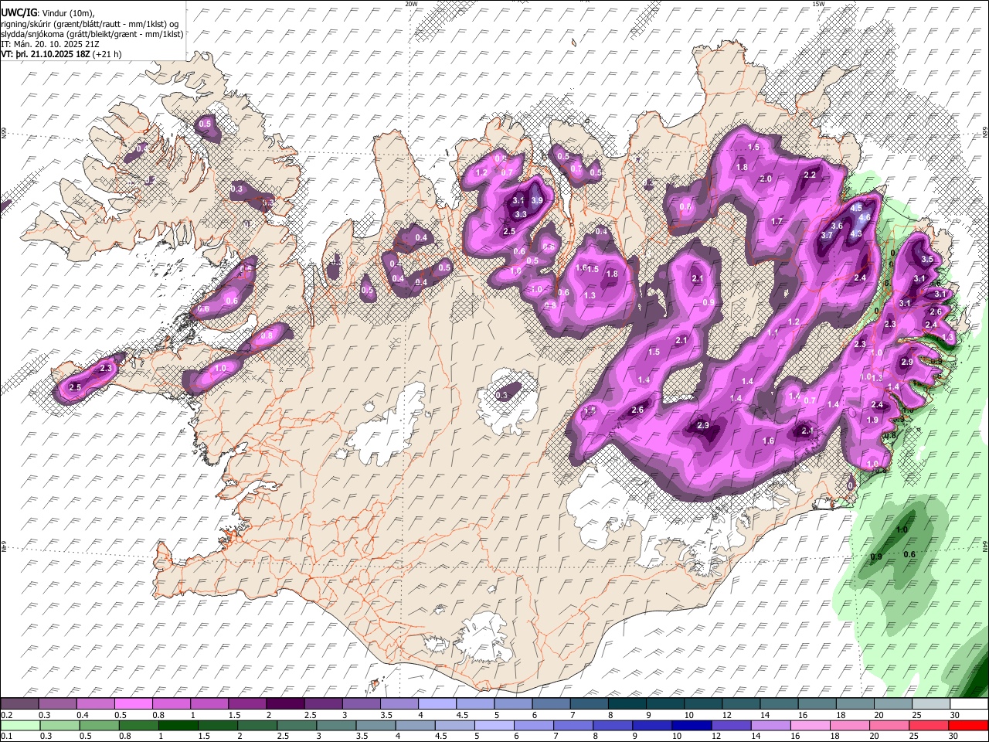Click the map value 3.5 on the east coast
This screenshot has height=742, width=989.
[x=928, y=259]
